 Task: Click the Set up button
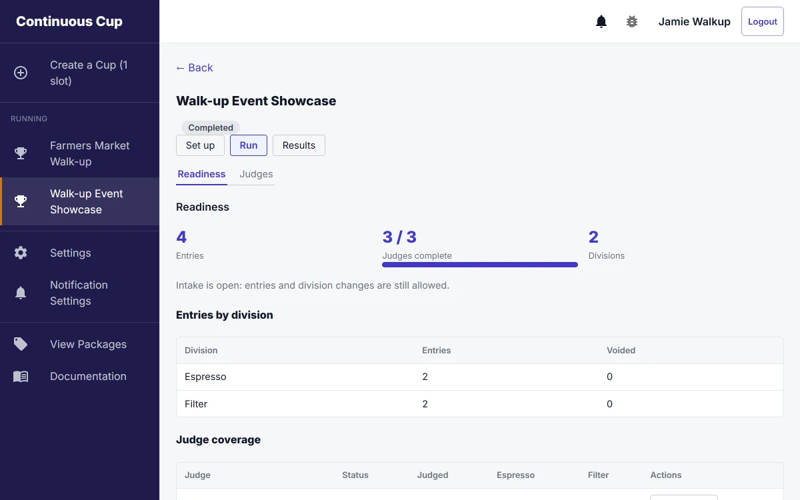(x=200, y=145)
